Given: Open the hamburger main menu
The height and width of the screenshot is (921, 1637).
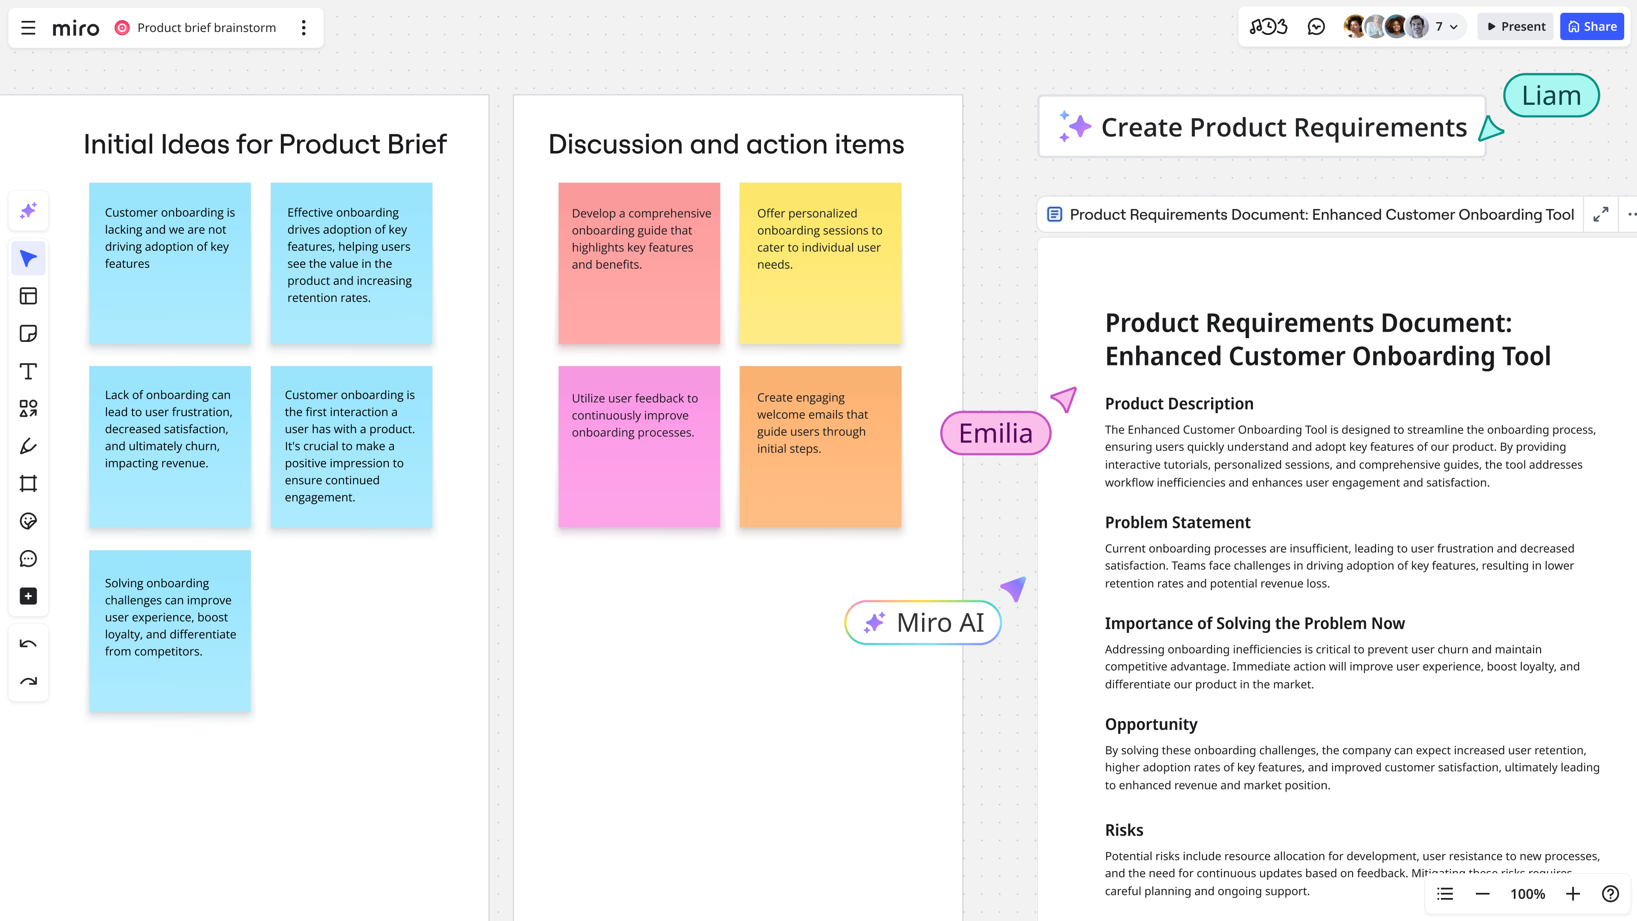Looking at the screenshot, I should click(x=28, y=27).
